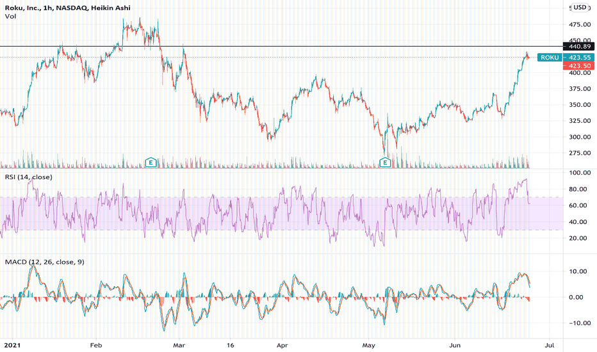
Task: Click the RSI (14, close) indicator label
Action: 29,177
